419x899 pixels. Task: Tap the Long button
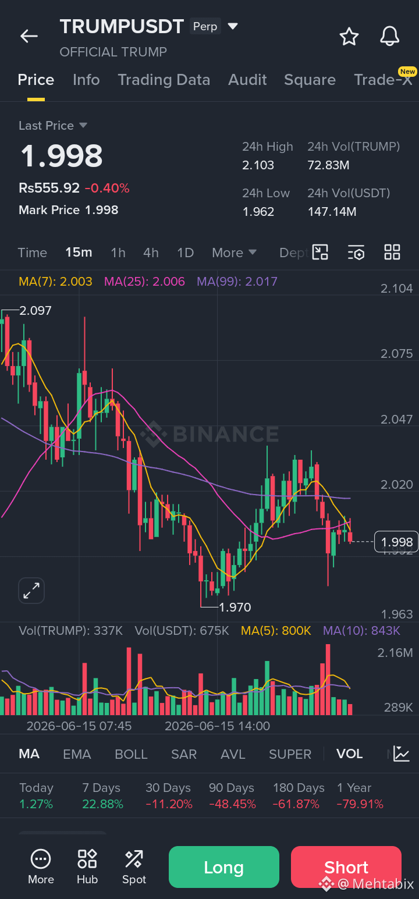pos(224,867)
